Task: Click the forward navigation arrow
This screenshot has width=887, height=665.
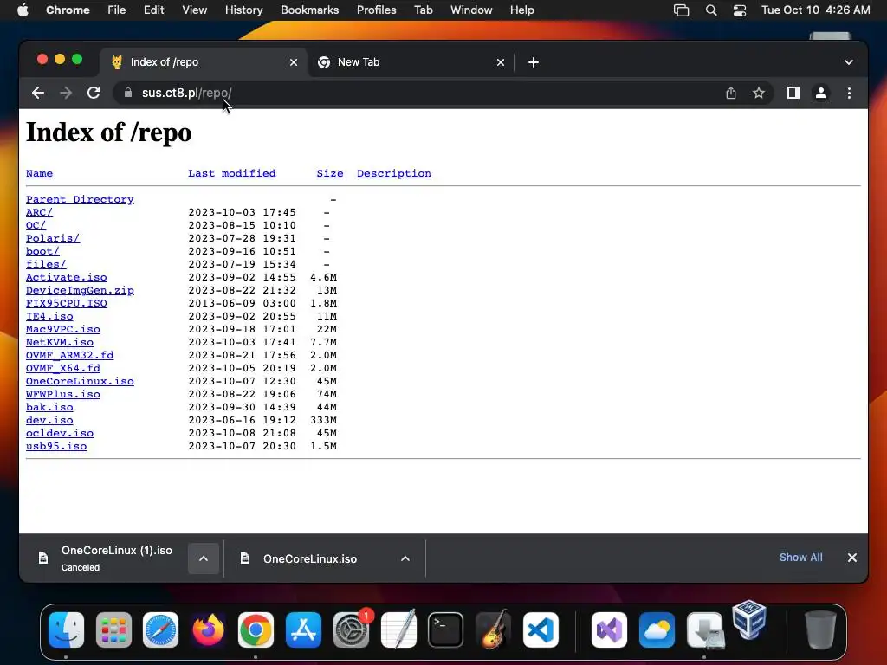Action: [66, 93]
